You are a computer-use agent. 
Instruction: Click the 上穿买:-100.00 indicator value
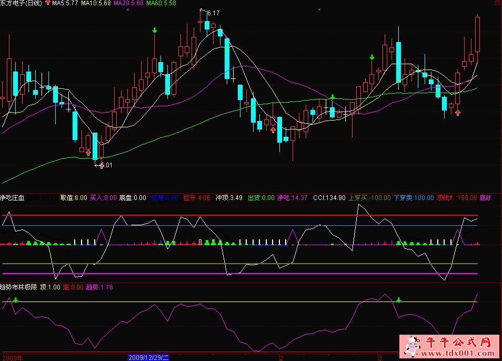(369, 198)
